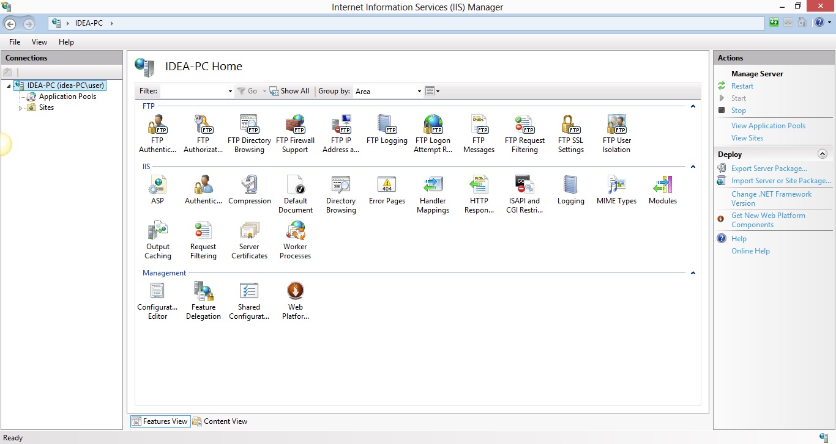Viewport: 836px width, 444px height.
Task: Open the View menu
Action: [x=39, y=42]
